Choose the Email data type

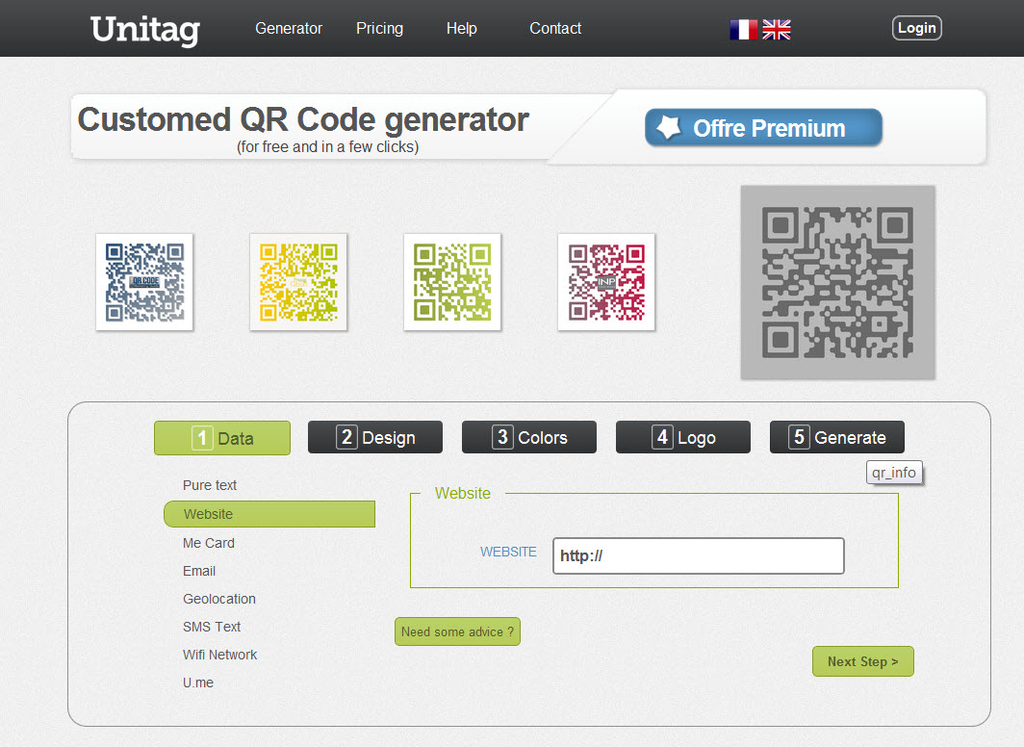199,571
